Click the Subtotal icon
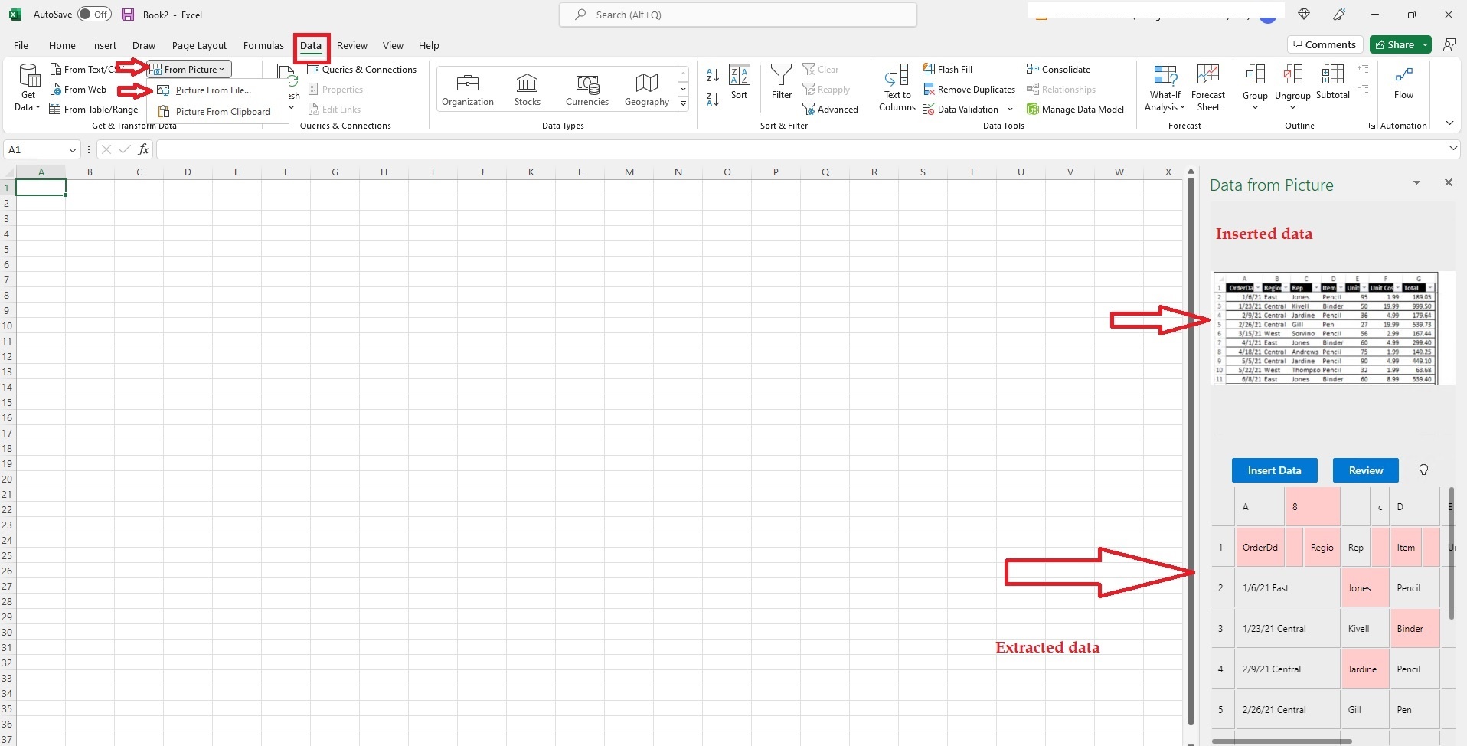Viewport: 1467px width, 746px height. click(x=1332, y=84)
